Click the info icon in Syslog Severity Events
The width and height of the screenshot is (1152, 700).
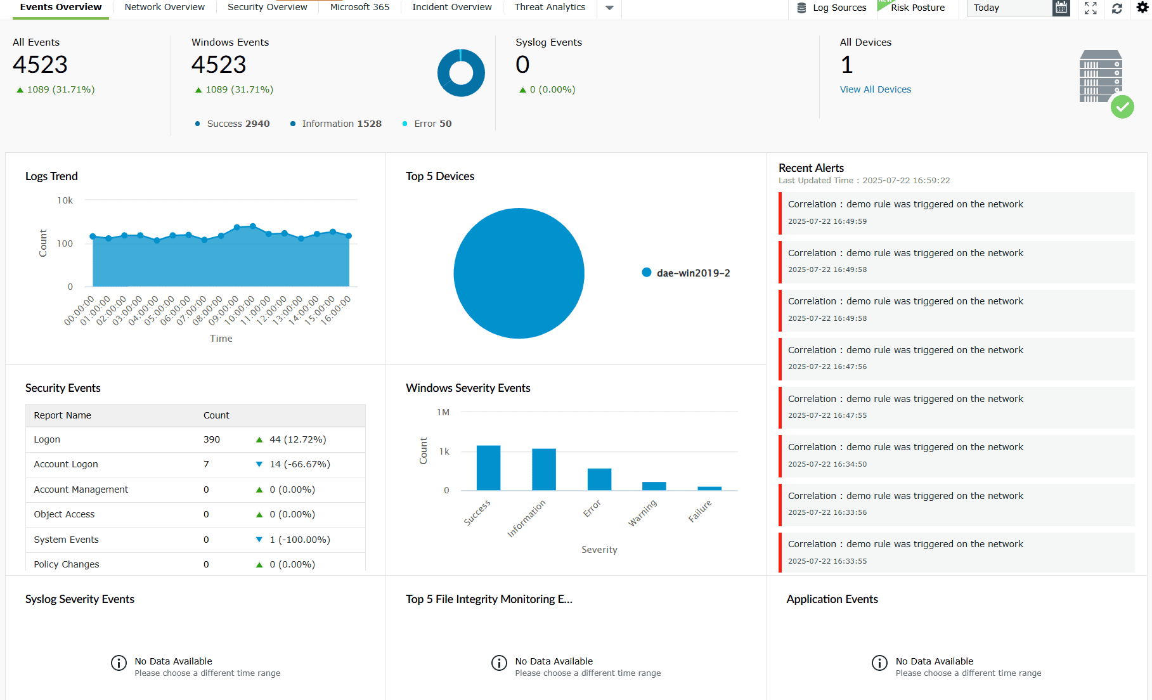point(119,663)
